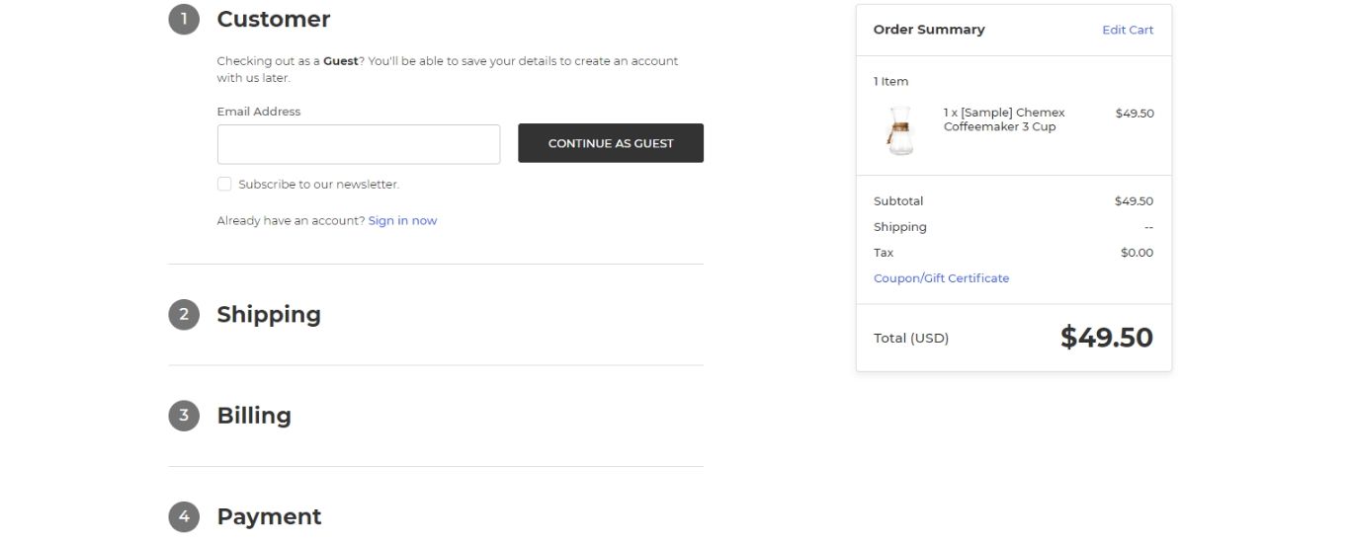Tick the newsletter subscription checkbox
Image resolution: width=1350 pixels, height=542 pixels.
(x=224, y=184)
